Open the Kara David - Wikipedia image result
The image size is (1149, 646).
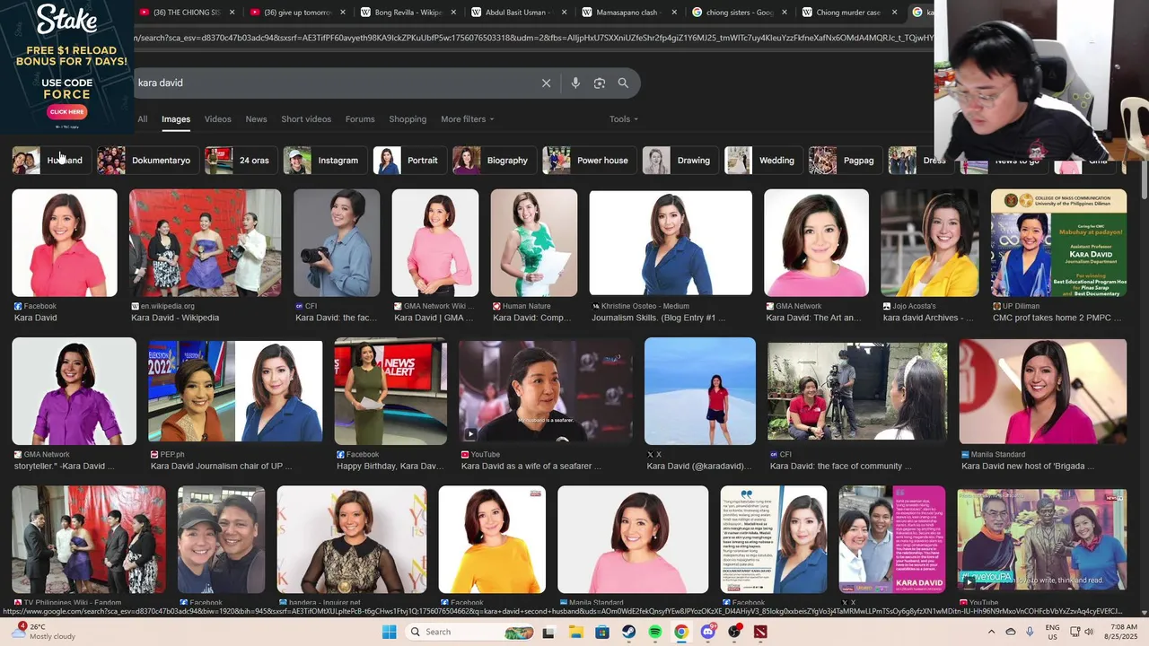pos(205,243)
